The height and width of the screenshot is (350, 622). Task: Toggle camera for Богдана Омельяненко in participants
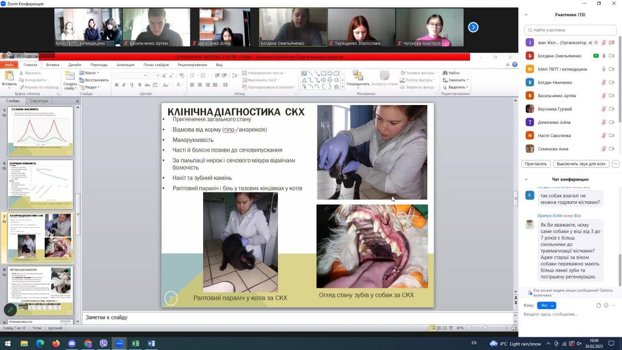click(612, 56)
